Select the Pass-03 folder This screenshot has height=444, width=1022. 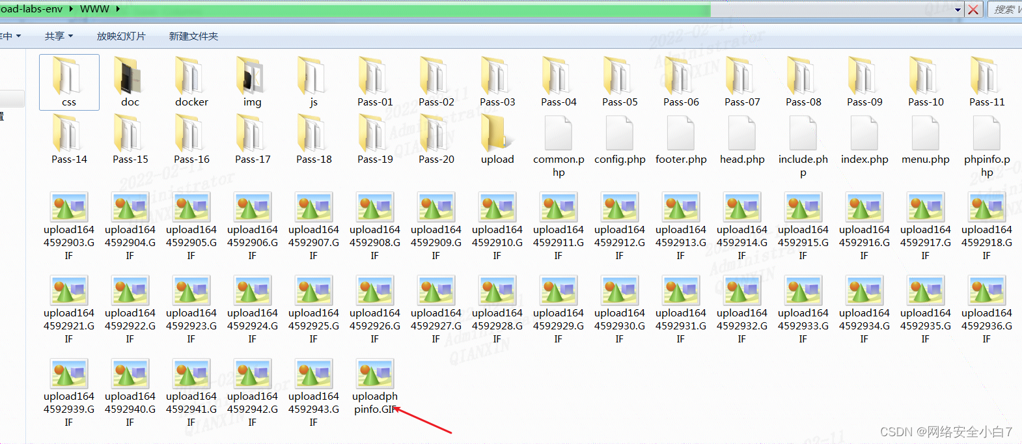tap(497, 82)
